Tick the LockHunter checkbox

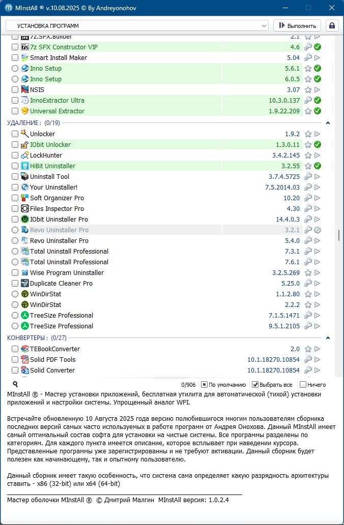coord(15,156)
